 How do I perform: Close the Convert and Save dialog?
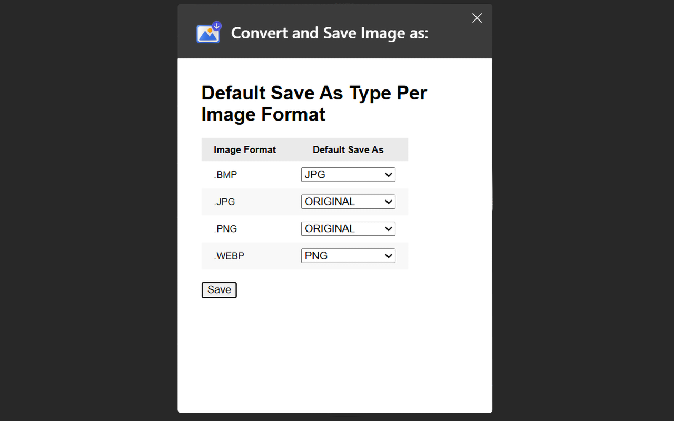click(x=477, y=18)
